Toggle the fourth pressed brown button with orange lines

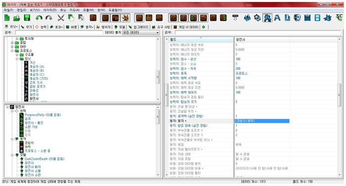click(x=204, y=18)
